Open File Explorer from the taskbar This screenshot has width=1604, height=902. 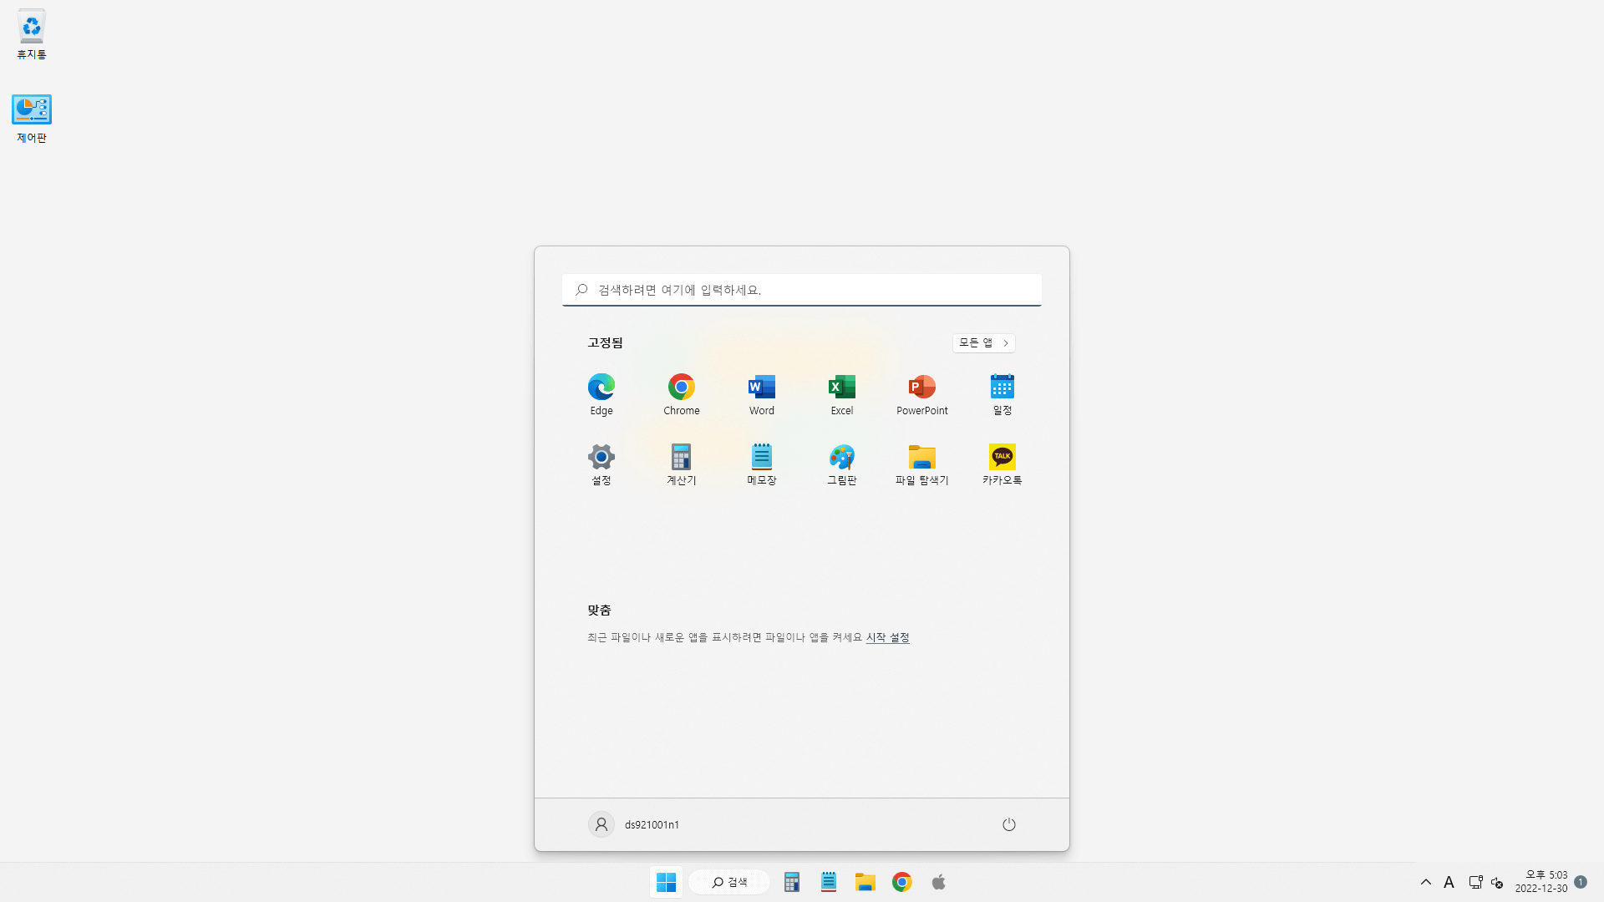point(865,882)
